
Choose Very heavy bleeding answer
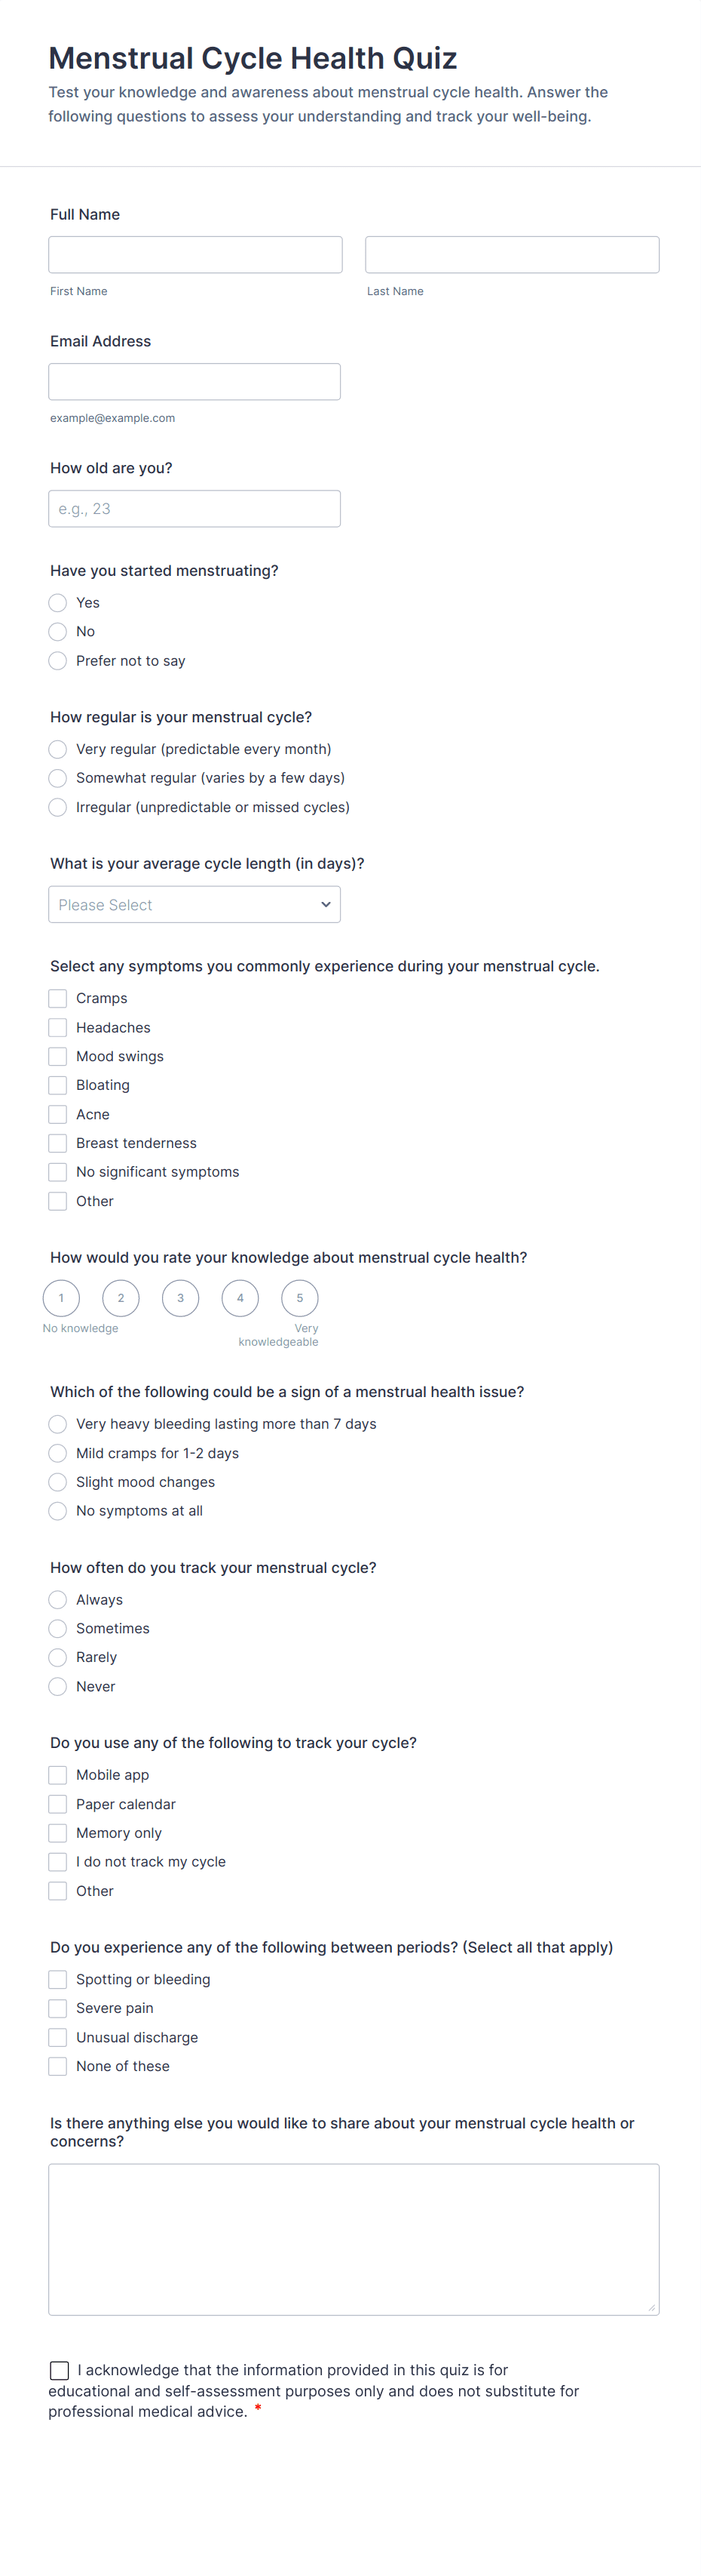[x=58, y=1424]
